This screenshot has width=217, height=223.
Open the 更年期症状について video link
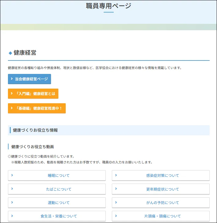tap(161, 189)
